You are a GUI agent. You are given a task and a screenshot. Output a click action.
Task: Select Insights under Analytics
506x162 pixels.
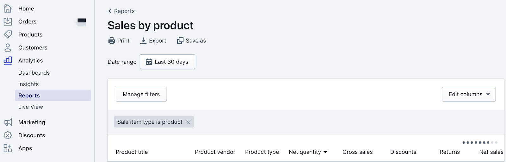(28, 84)
